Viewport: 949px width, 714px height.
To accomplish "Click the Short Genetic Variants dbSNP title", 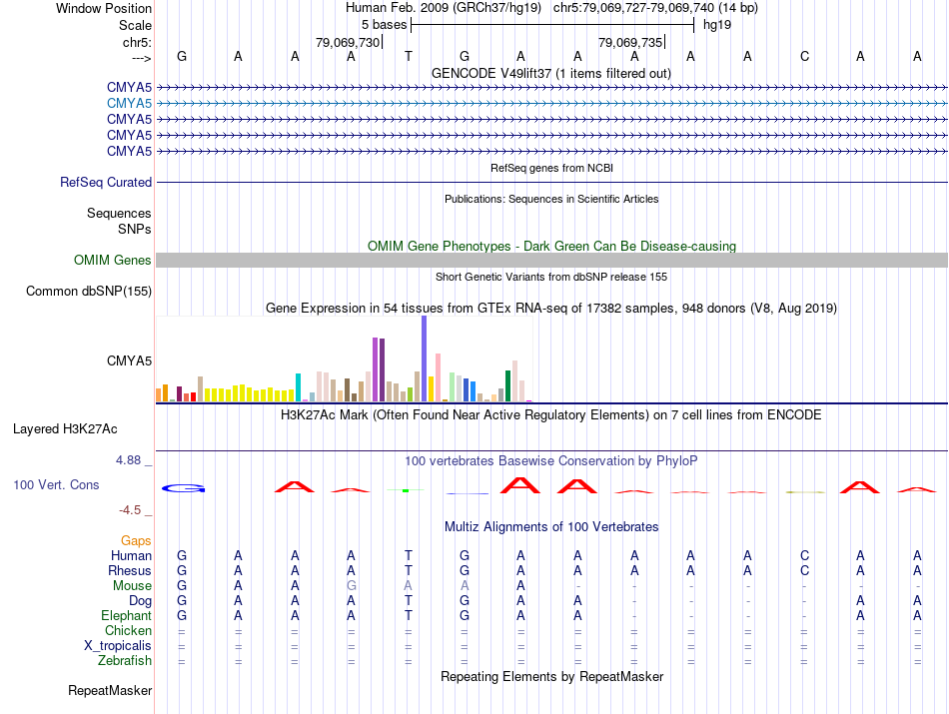I will 551,277.
